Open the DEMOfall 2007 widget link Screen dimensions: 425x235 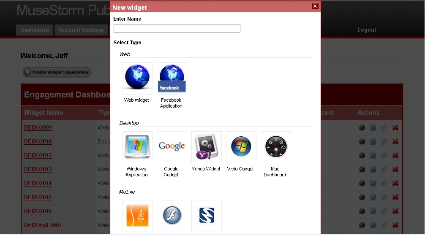[43, 225]
